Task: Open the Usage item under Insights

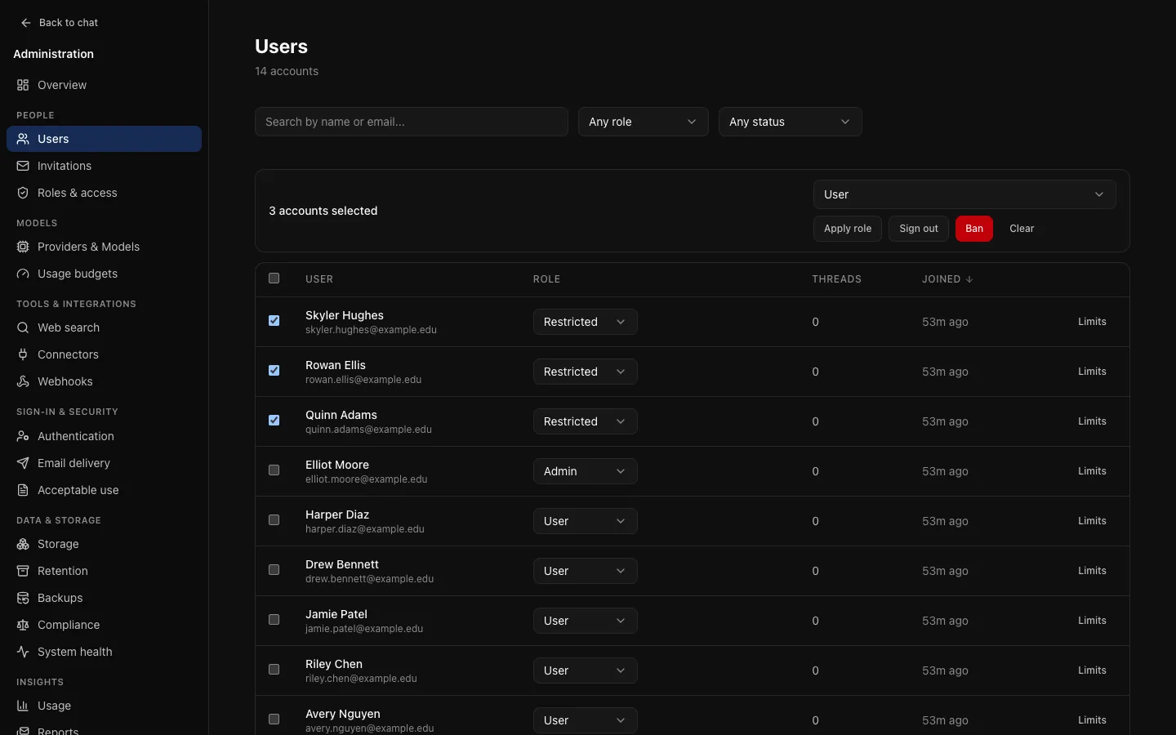Action: 104,706
